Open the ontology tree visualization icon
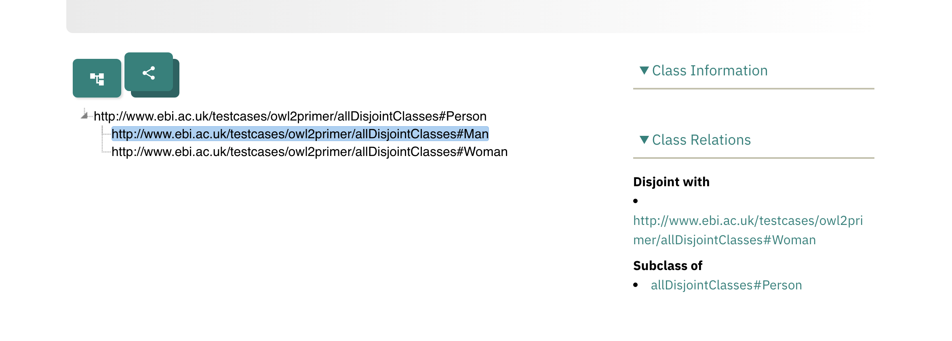The image size is (952, 341). coord(97,78)
